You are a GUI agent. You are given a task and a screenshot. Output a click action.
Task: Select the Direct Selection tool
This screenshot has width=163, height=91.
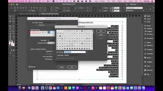[x=13, y=16]
